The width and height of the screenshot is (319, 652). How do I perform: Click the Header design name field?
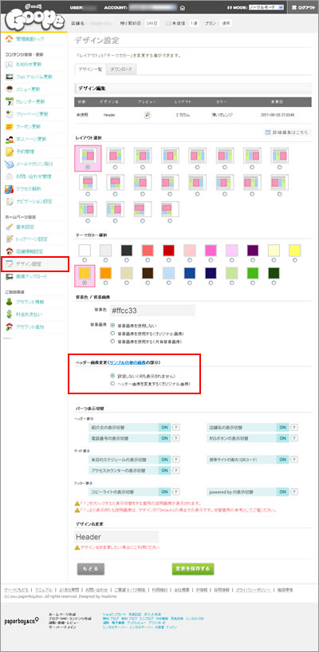[116, 537]
